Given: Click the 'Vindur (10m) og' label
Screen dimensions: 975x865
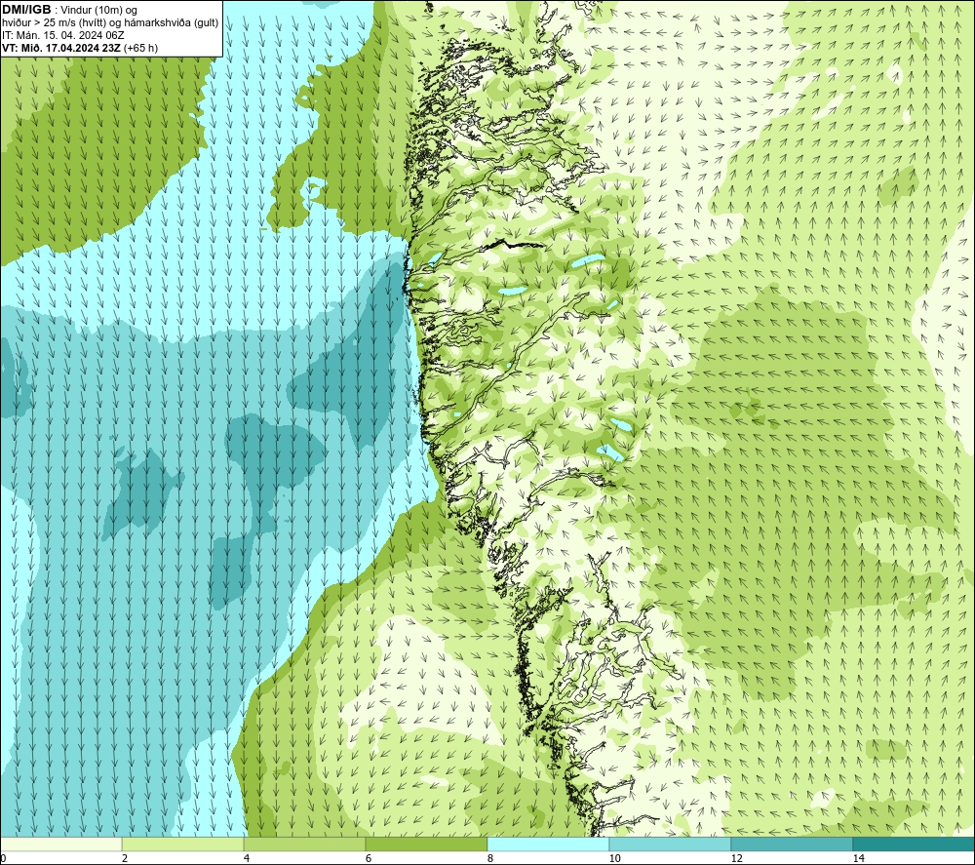Looking at the screenshot, I should coord(98,11).
